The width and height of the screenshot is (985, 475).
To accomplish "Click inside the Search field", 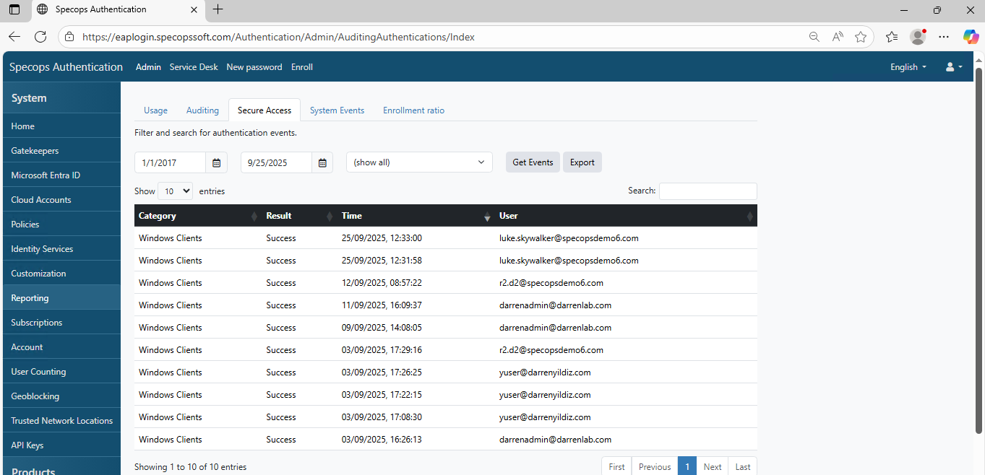I will (x=707, y=191).
